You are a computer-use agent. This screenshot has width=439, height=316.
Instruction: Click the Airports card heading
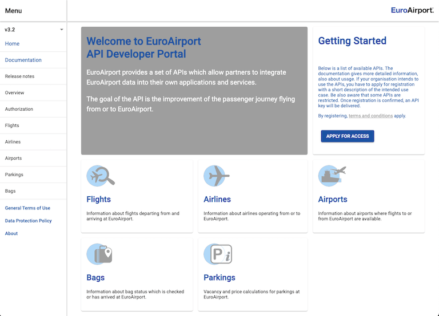point(333,199)
